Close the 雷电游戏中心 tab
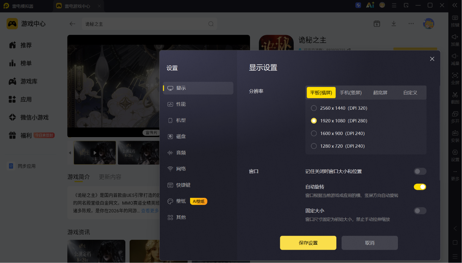Screen dimensions: 462x263 tap(99, 6)
